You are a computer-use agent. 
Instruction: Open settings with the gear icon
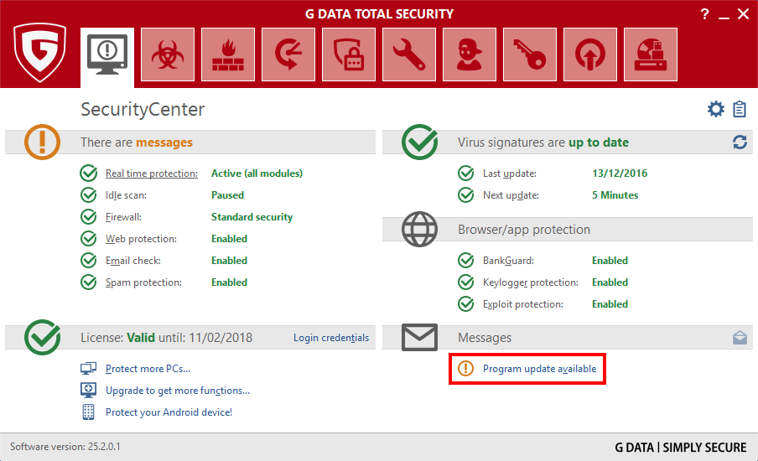pyautogui.click(x=716, y=109)
